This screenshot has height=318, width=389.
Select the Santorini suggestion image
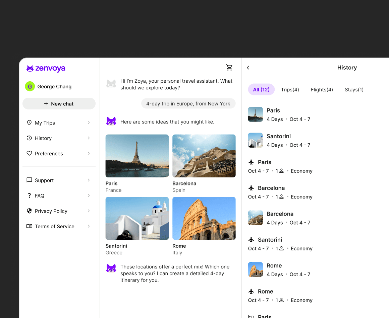[x=137, y=218]
